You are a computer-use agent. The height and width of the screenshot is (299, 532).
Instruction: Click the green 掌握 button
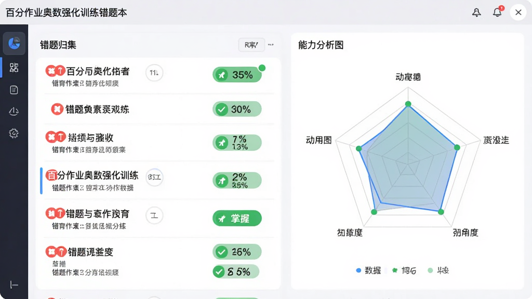(x=237, y=219)
